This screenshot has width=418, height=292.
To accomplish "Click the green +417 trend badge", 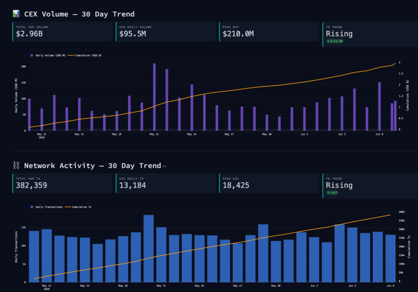I will (x=332, y=192).
